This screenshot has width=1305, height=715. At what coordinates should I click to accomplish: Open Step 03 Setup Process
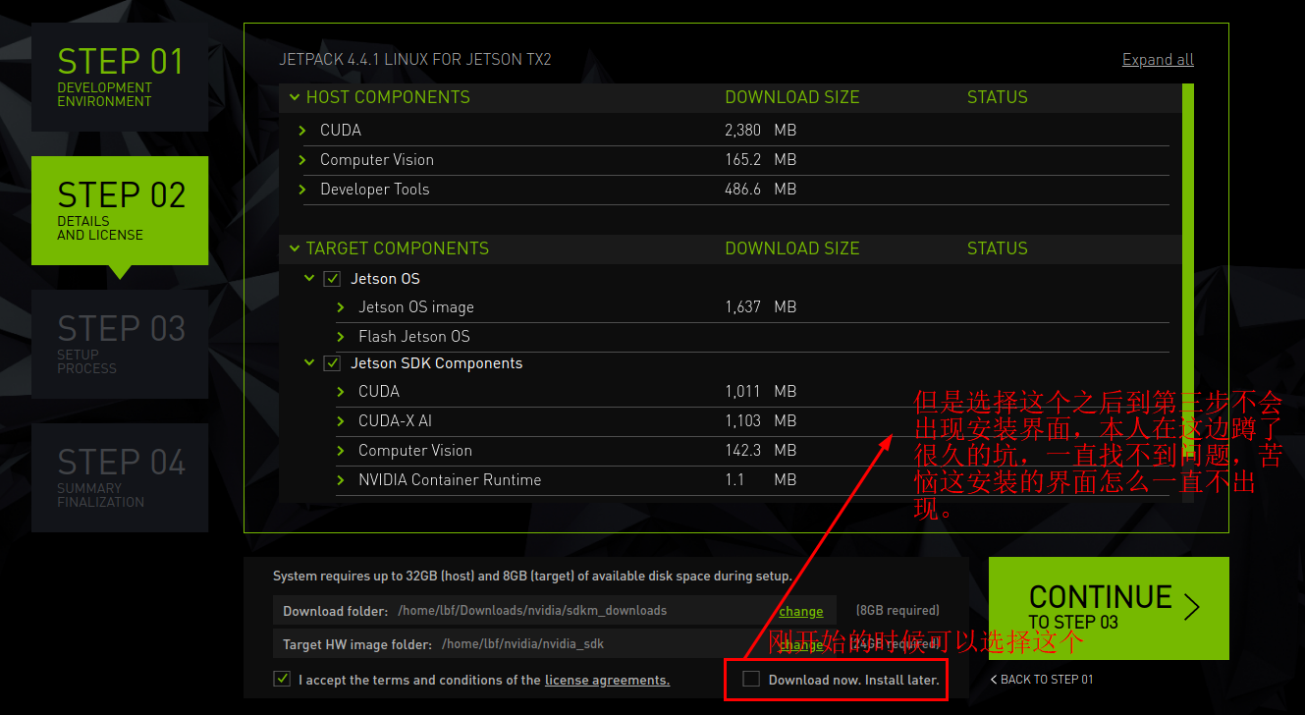tap(120, 344)
